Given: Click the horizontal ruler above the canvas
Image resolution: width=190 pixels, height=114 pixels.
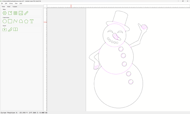Looking at the screenshot, I should pos(118,6).
